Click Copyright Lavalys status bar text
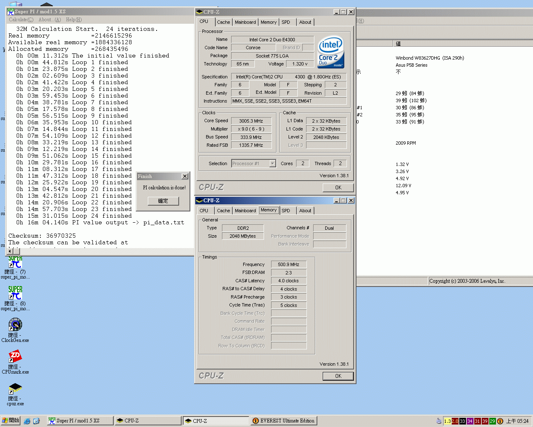The height and width of the screenshot is (427, 533). point(468,281)
